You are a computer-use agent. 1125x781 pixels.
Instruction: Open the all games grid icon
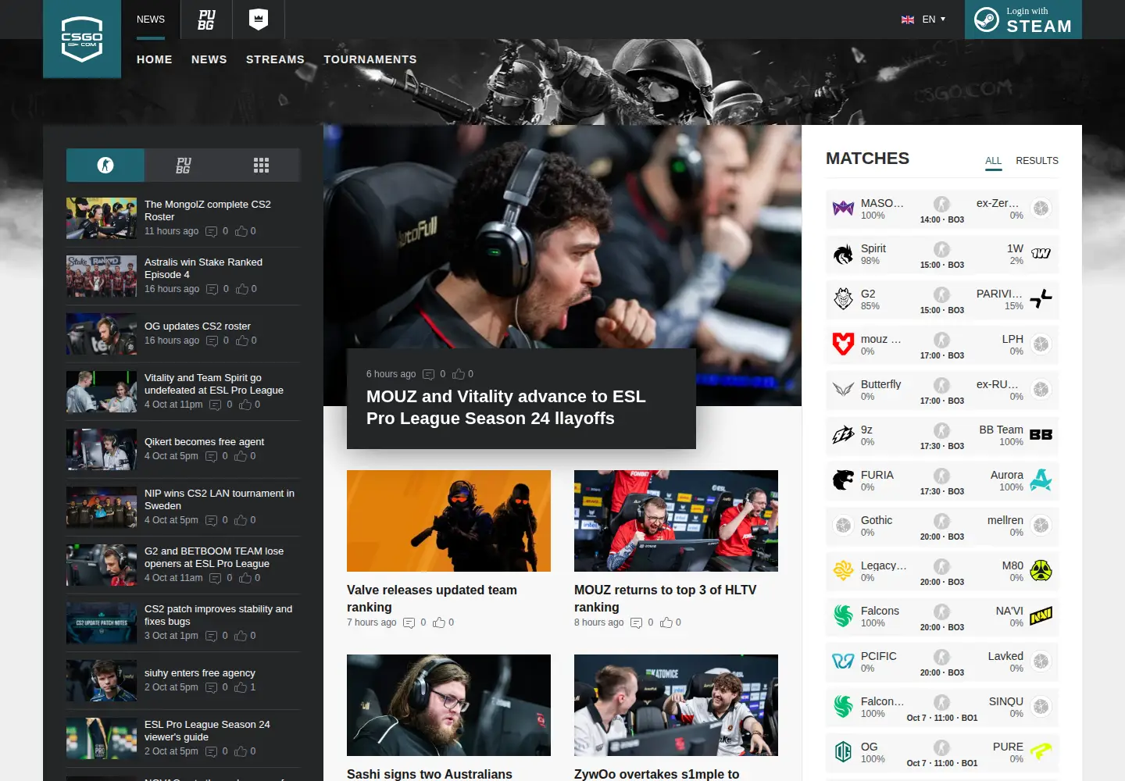(x=261, y=165)
